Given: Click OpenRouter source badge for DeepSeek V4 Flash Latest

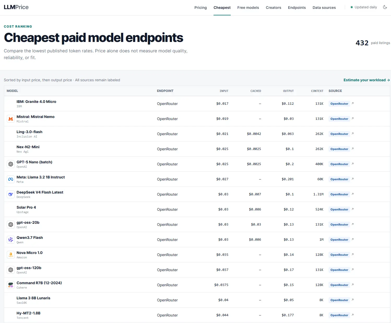Looking at the screenshot, I should [x=339, y=194].
